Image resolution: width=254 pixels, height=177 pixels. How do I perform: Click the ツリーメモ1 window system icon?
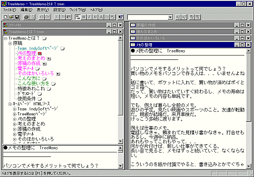tap(6, 25)
